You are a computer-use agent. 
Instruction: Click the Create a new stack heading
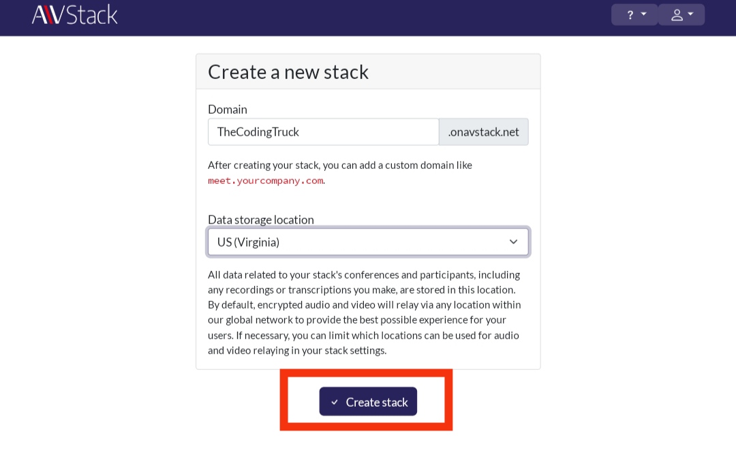point(288,72)
